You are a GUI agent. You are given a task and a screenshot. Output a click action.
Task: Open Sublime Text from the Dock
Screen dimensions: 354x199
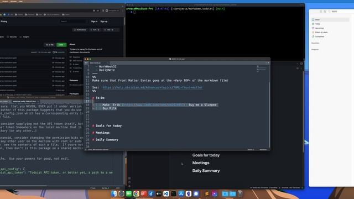pyautogui.click(x=206, y=193)
